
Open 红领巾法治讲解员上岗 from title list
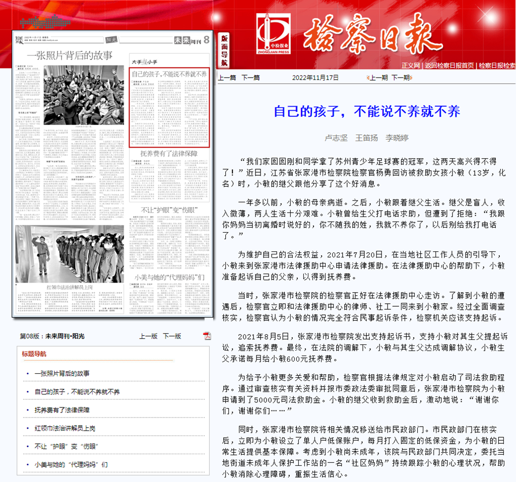[x=65, y=428]
